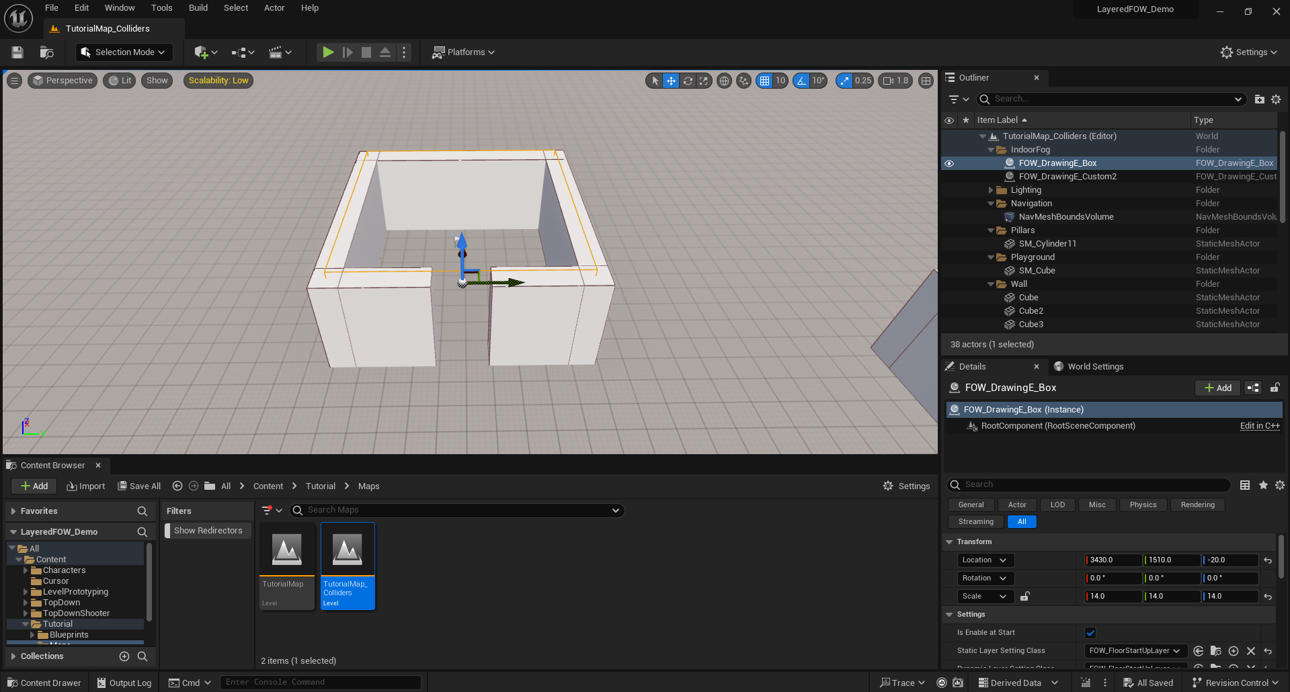Select the Streaming filter in Details
Image resolution: width=1290 pixels, height=692 pixels.
975,522
